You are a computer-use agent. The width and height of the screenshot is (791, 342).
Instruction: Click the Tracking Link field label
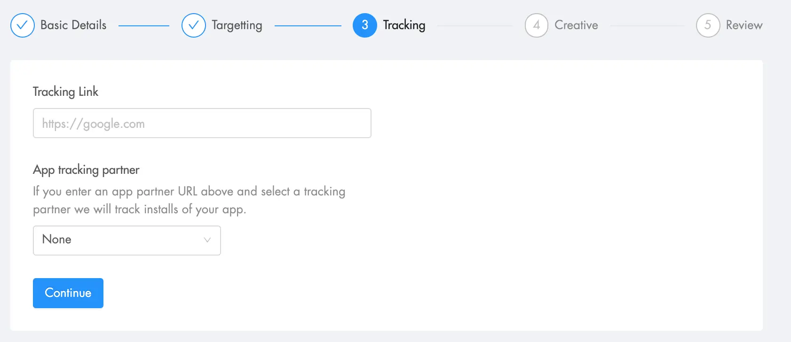pos(65,92)
